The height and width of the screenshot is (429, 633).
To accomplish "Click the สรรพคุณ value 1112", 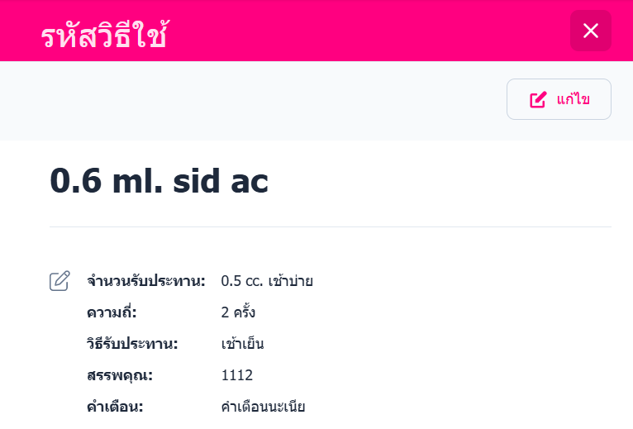I will 236,375.
